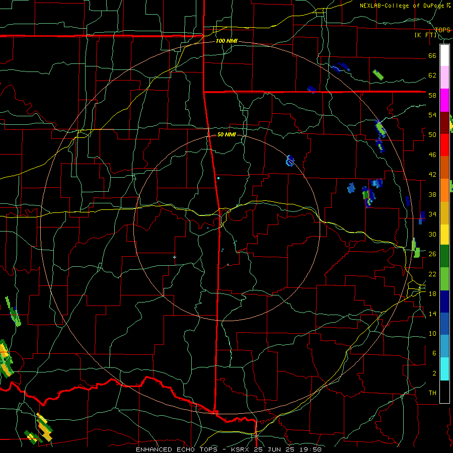Click the 58 legend value
Viewport: 453px width, 453px height.
click(432, 95)
